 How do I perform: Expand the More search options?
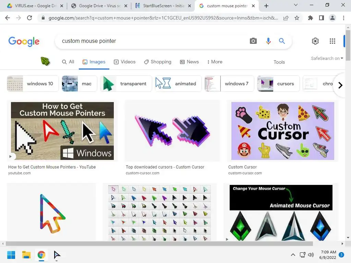[x=215, y=62]
